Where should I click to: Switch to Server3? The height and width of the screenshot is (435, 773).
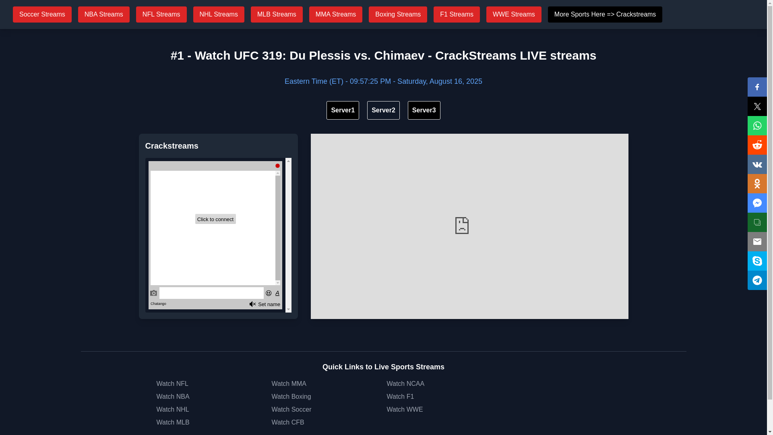click(x=424, y=110)
